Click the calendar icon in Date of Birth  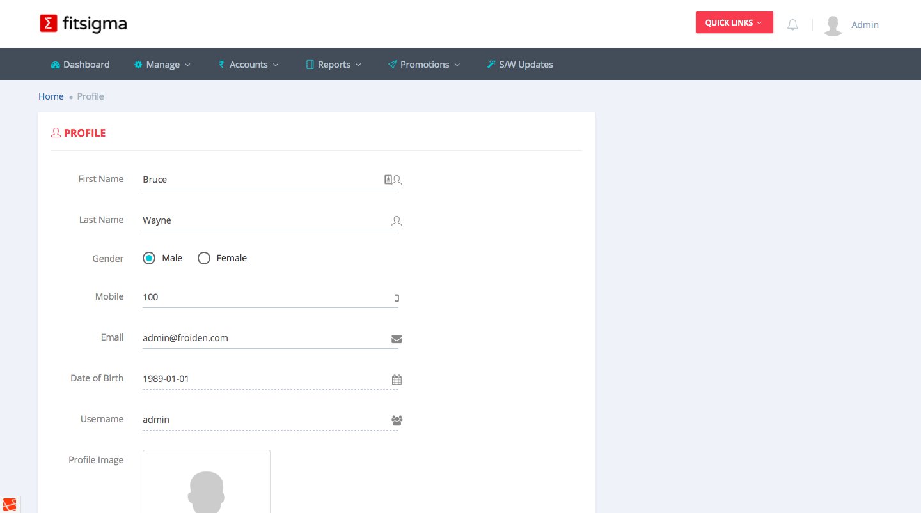click(x=397, y=379)
